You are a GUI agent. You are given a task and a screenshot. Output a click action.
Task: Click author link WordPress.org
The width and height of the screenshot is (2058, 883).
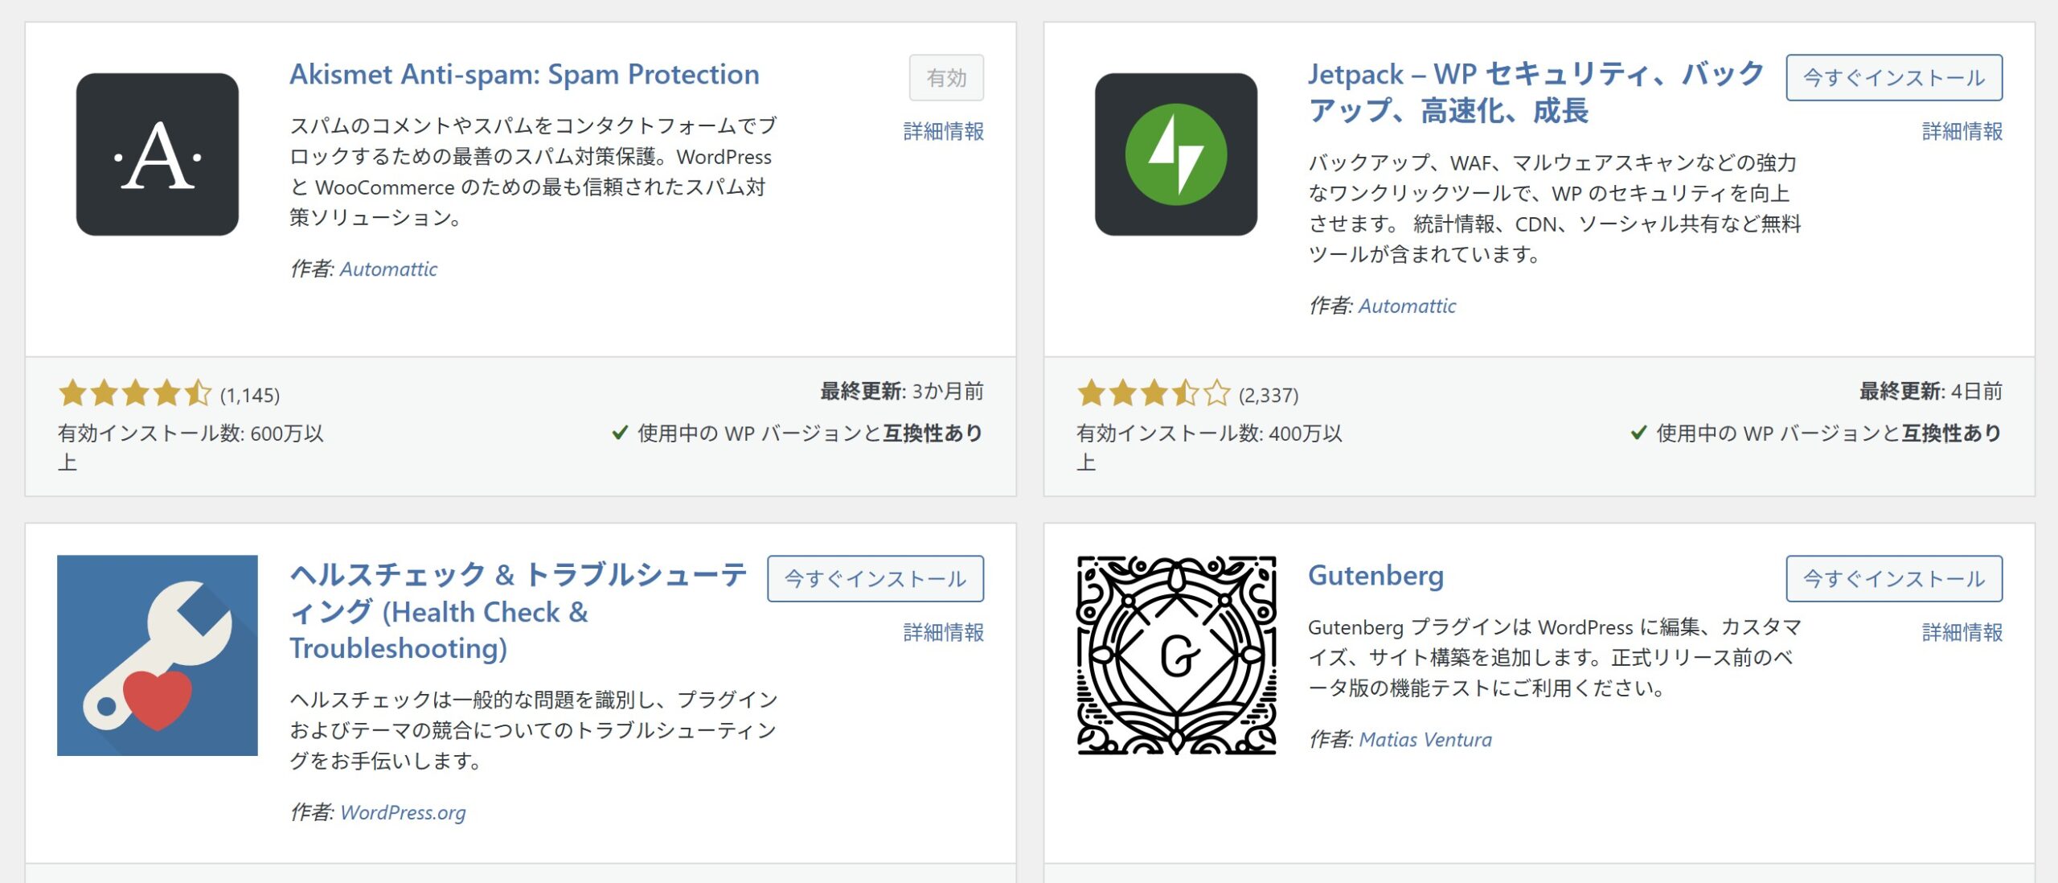403,812
